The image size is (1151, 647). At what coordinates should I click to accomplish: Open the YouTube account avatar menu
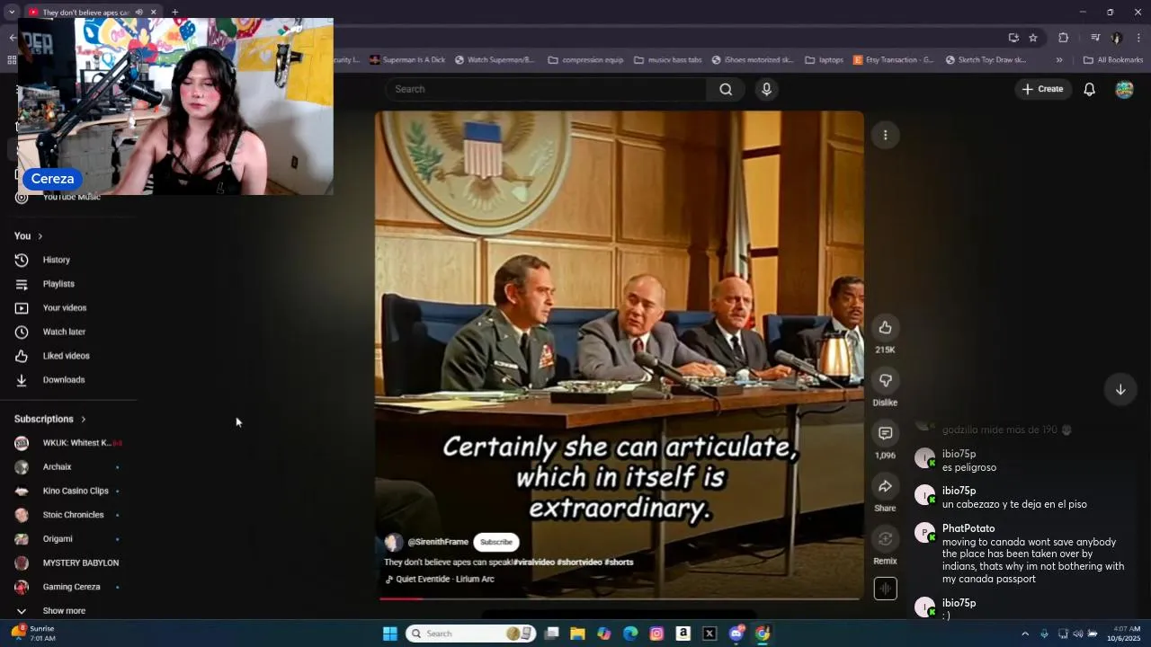pos(1124,89)
